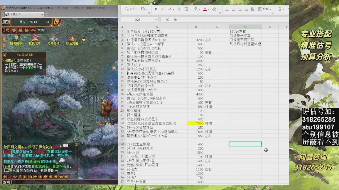Center align cell text
Viewport: 339px width, 190px height.
233,9
